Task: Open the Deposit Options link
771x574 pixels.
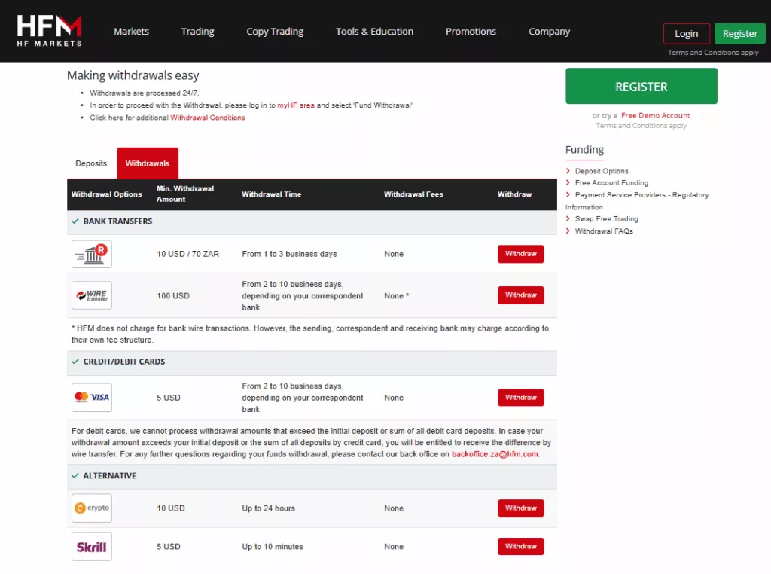Action: click(602, 171)
